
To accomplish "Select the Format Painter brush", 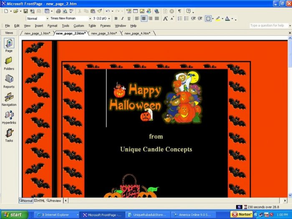I will pyautogui.click(x=99, y=11).
